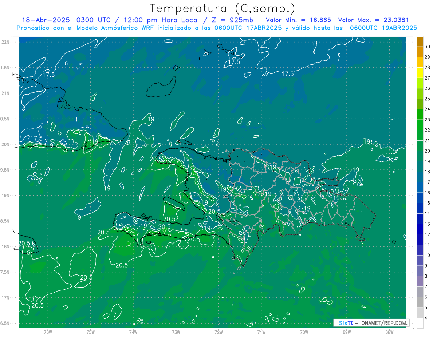Click the colorbar label '4'
The height and width of the screenshot is (337, 437).
[426, 318]
